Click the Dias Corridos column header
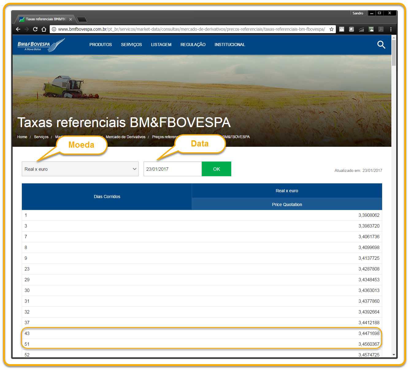The height and width of the screenshot is (370, 411). (107, 197)
